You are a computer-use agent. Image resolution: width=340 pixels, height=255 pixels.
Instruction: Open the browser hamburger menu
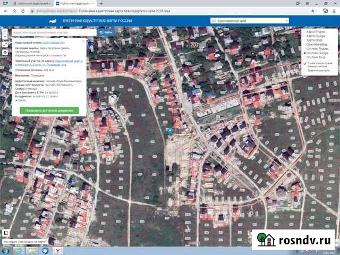pos(307,3)
